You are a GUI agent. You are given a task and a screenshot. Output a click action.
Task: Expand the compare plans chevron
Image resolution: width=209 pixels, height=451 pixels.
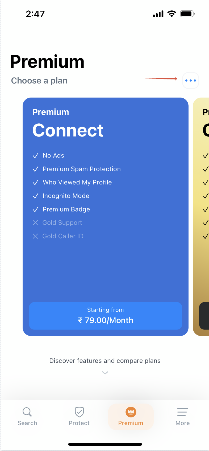pos(105,373)
